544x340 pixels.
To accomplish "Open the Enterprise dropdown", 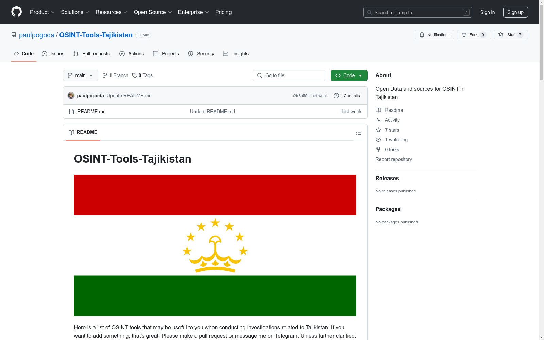I will (193, 12).
